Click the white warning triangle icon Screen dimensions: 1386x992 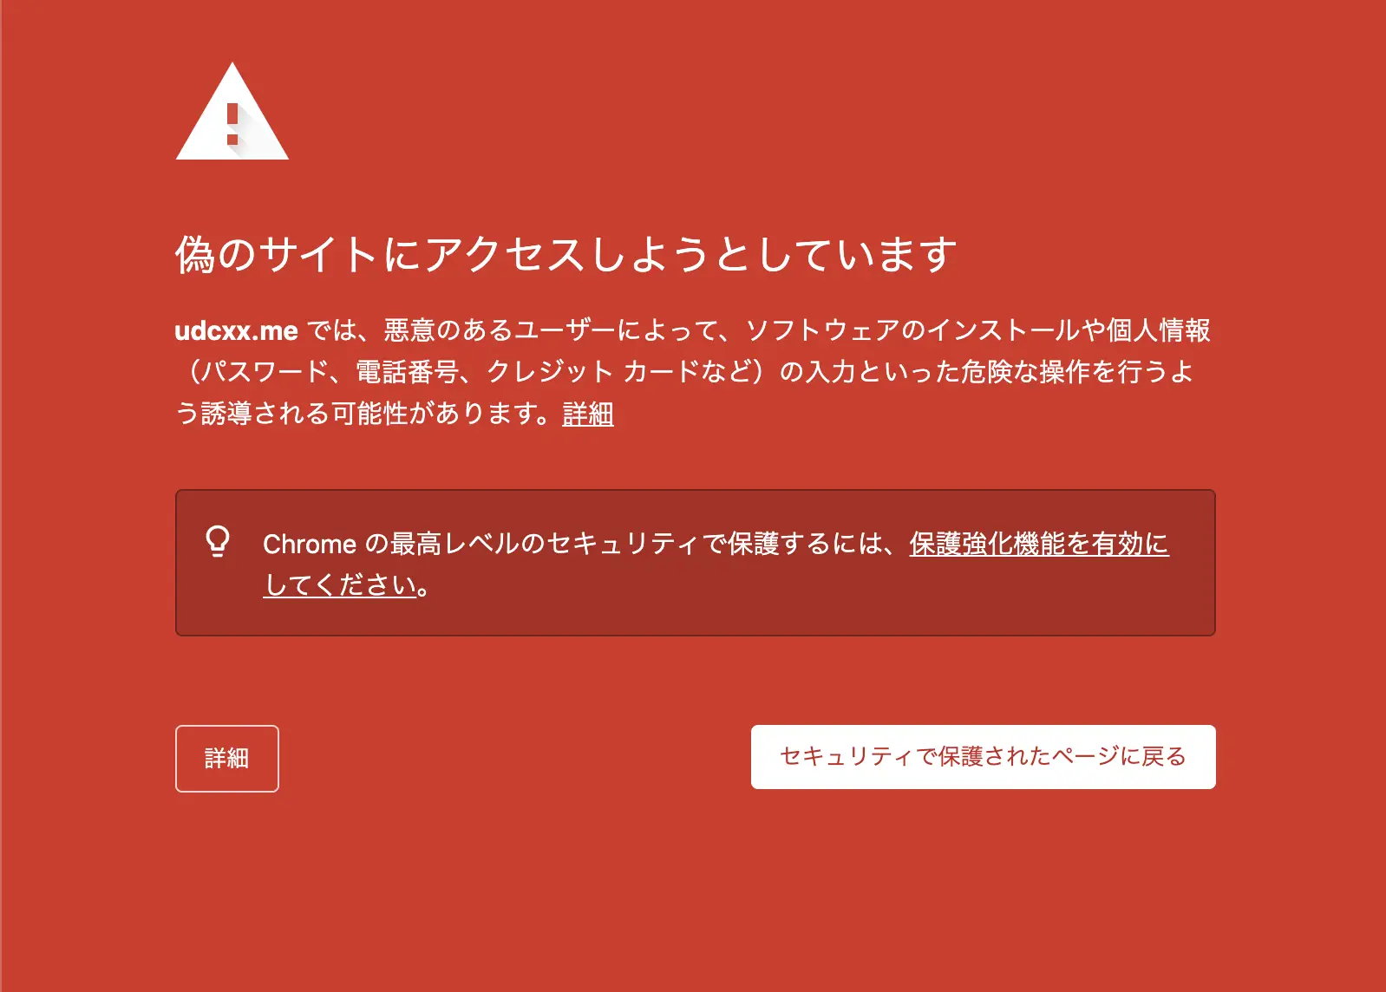click(x=232, y=111)
